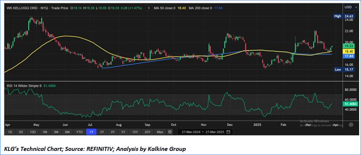Open the range settings gear next to Max

(x=170, y=132)
